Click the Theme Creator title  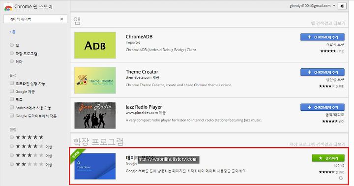pos(142,72)
